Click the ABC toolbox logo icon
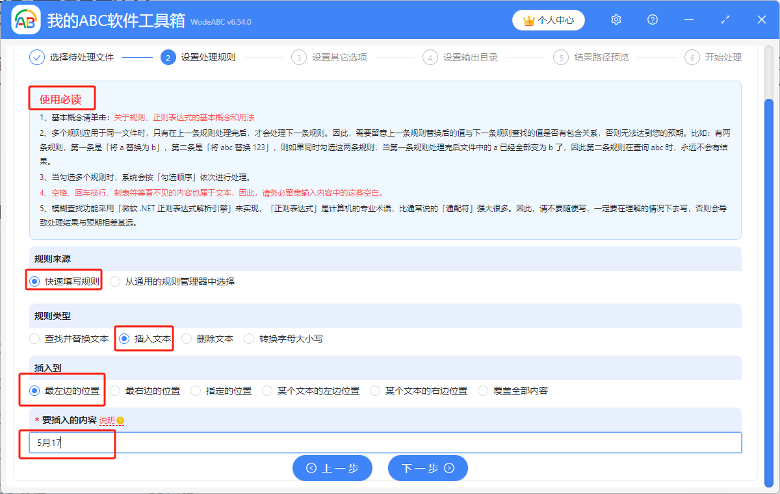The image size is (780, 494). [25, 19]
